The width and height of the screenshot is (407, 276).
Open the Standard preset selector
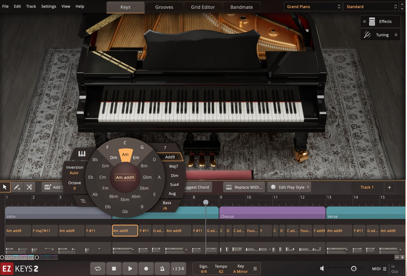[370, 6]
